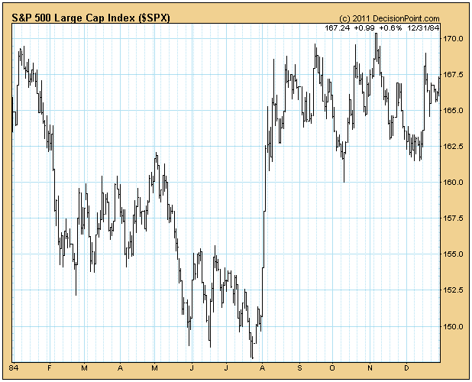Click the N November axis label
The image size is (472, 382).
(x=370, y=368)
